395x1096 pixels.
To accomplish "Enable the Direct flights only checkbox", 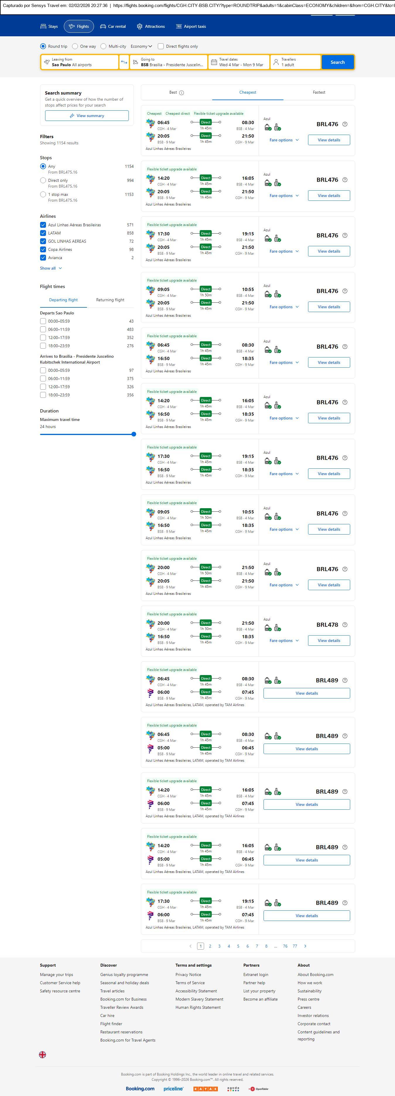I will (x=161, y=46).
